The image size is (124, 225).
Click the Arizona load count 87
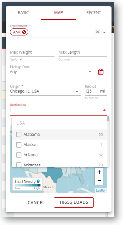(x=101, y=155)
